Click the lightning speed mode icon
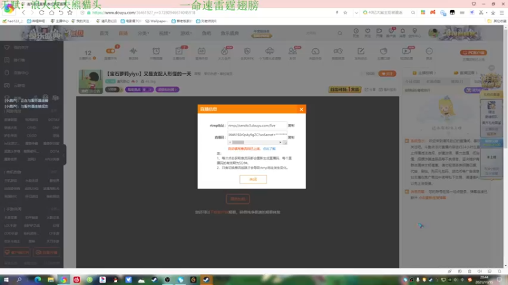Viewport: 508px width, 285px height. [x=337, y=13]
